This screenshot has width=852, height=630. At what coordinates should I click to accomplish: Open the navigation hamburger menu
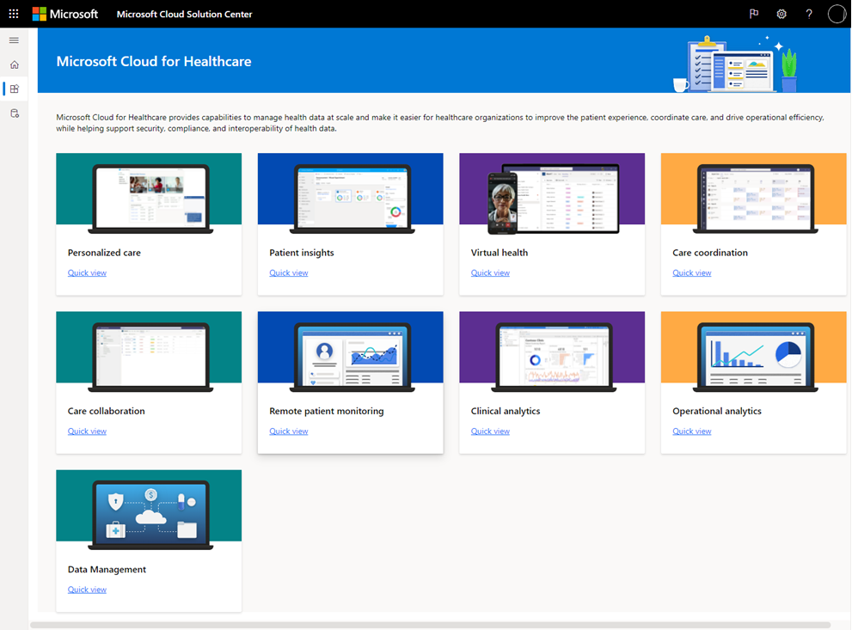coord(13,40)
